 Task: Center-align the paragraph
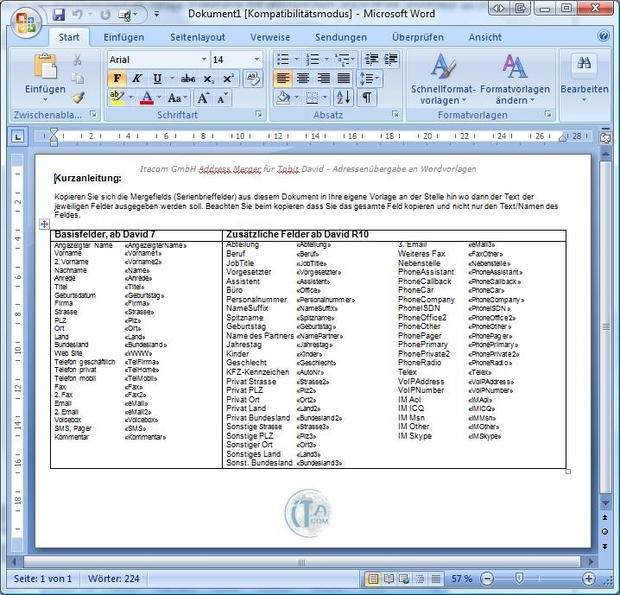303,79
